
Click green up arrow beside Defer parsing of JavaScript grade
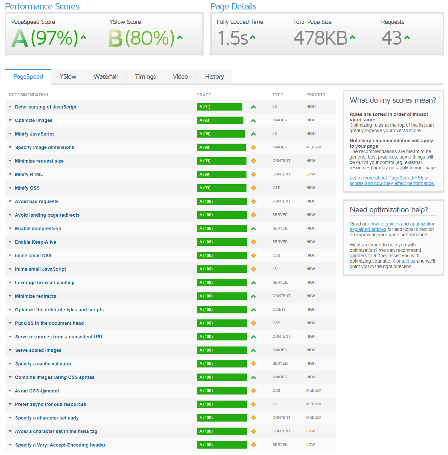click(253, 107)
